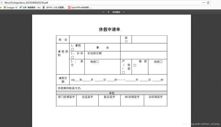Select the file URL in the address bar
221x127 pixels.
click(x=26, y=2)
